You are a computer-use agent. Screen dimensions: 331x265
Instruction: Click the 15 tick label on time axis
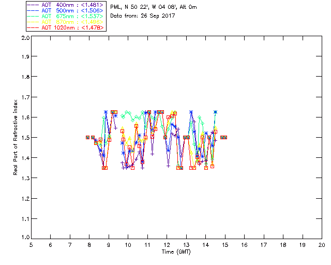(225, 244)
